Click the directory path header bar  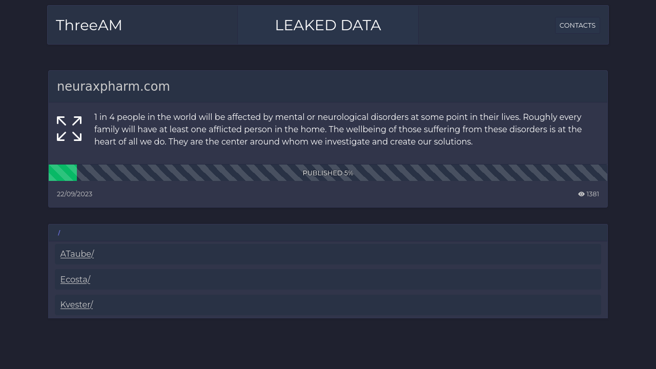pos(328,233)
